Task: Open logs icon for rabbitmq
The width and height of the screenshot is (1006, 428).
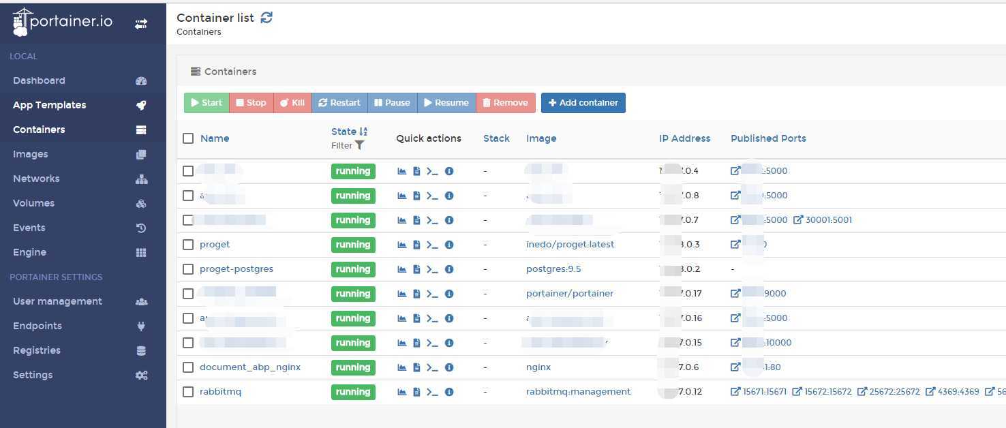Action: point(417,392)
